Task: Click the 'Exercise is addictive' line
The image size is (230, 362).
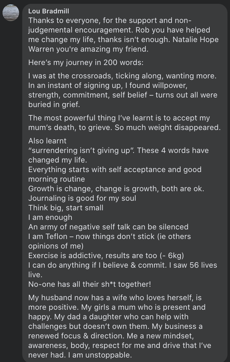Action: coord(106,256)
